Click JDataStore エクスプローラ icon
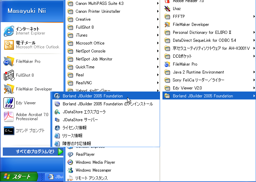The height and width of the screenshot is (182, 256). click(x=57, y=112)
